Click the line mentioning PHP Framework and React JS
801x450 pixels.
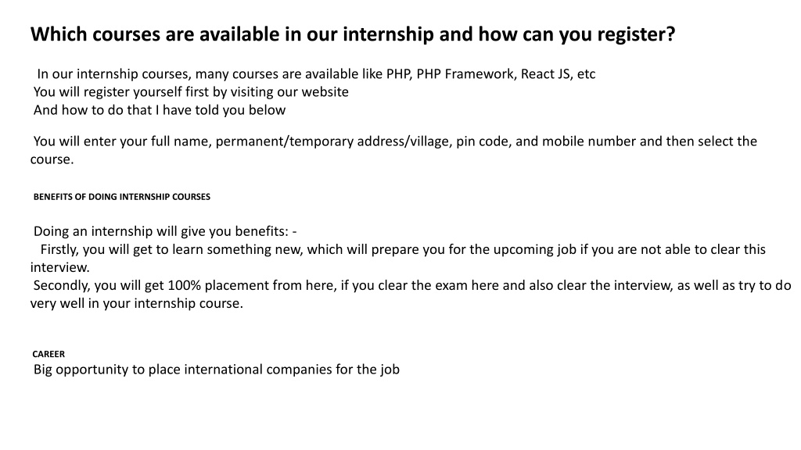click(x=316, y=74)
